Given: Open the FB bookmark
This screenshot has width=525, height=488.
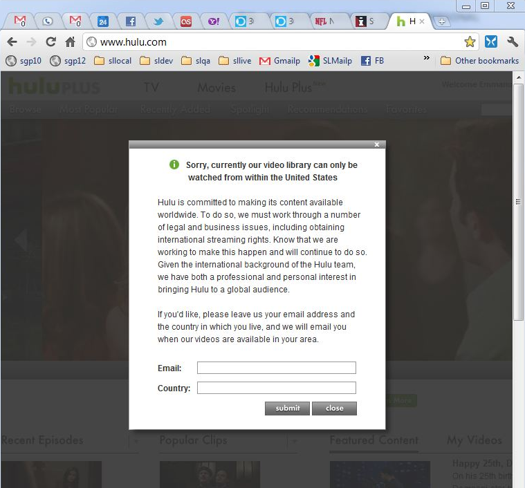Looking at the screenshot, I should [x=372, y=61].
